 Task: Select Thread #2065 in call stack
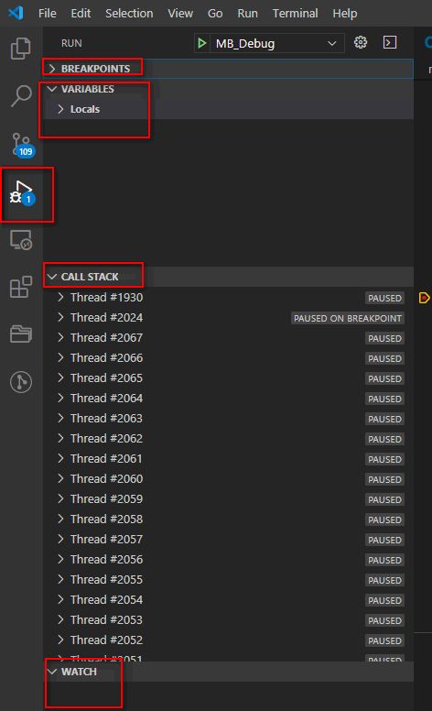point(228,378)
